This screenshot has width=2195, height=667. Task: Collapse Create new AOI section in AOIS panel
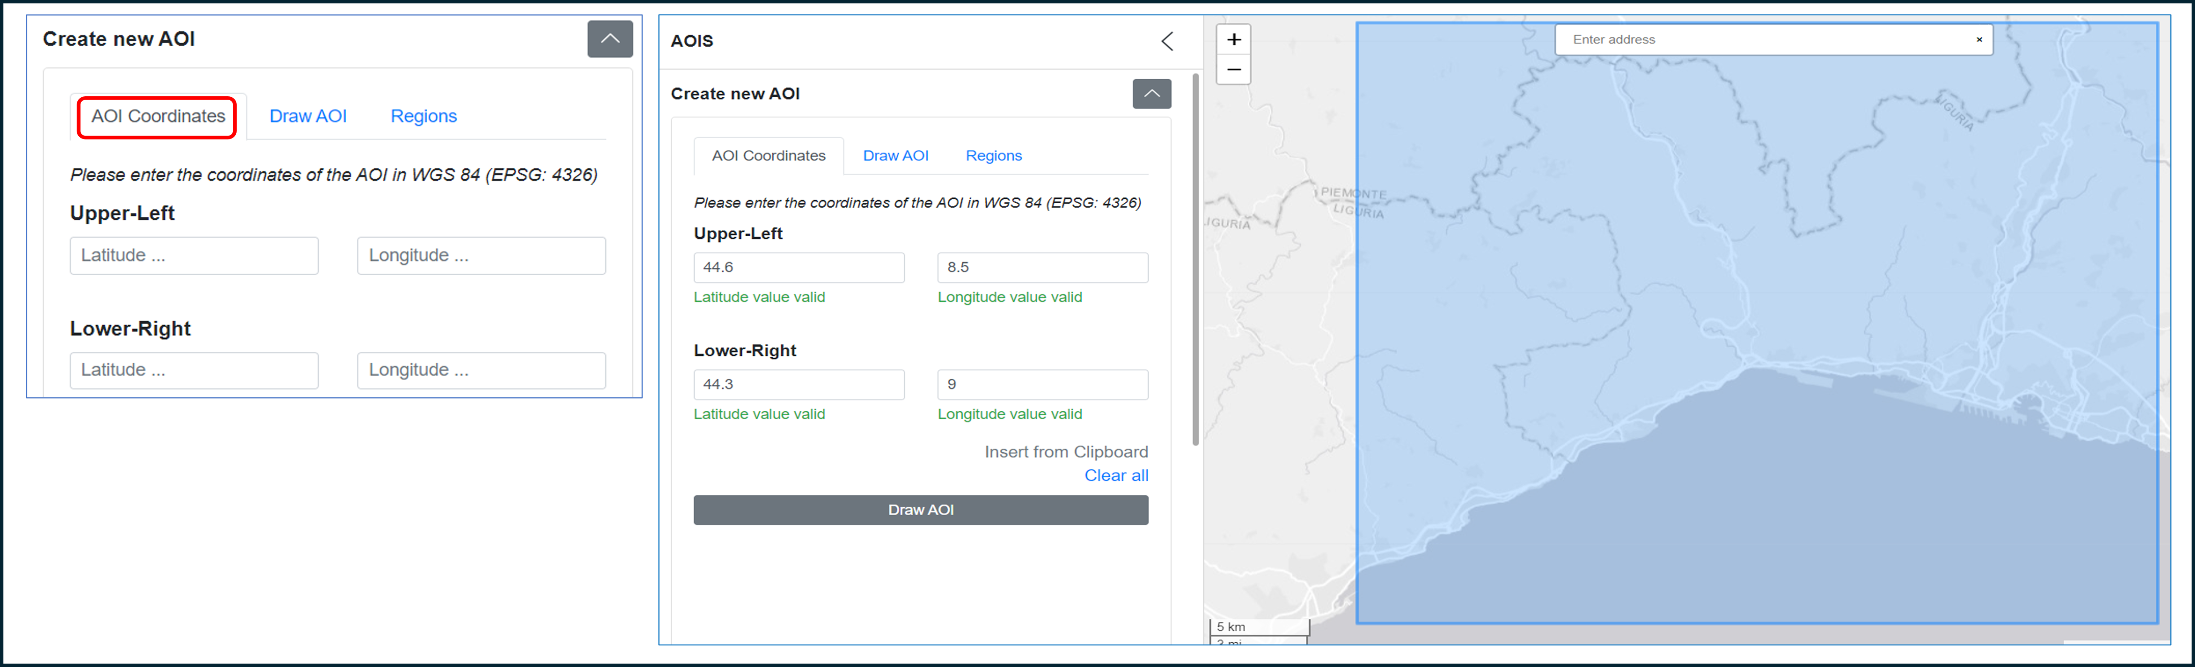(x=1151, y=94)
